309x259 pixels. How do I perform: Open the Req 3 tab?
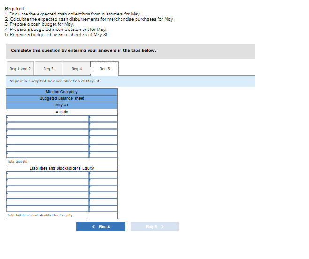pyautogui.click(x=48, y=69)
